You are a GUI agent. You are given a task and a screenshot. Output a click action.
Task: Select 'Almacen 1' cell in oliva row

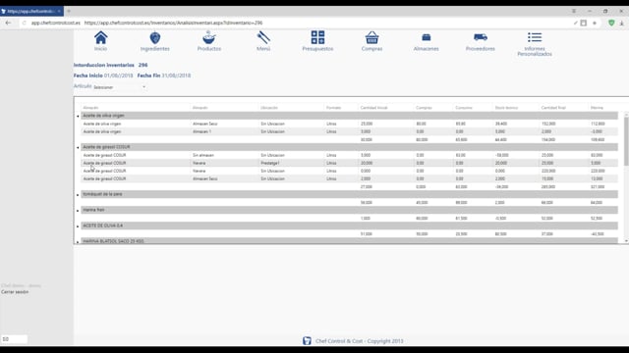point(201,131)
